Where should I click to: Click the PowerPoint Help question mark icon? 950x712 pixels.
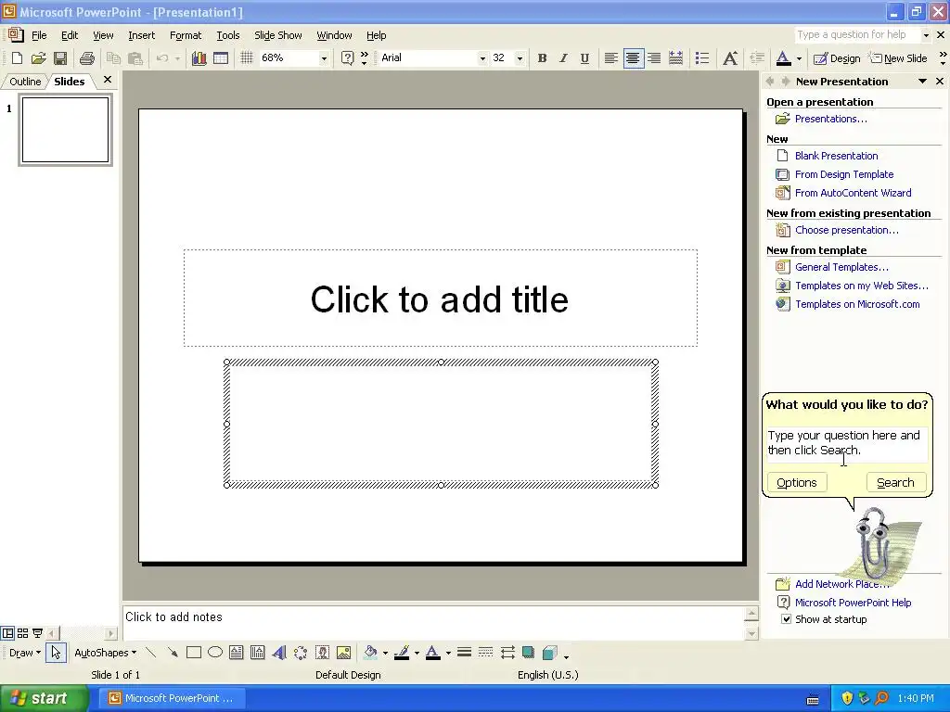click(x=347, y=58)
